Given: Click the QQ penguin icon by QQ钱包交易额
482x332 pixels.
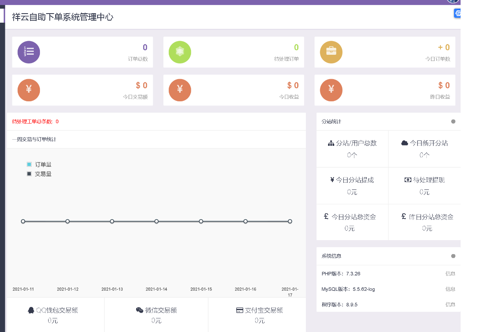Looking at the screenshot, I should tap(31, 310).
